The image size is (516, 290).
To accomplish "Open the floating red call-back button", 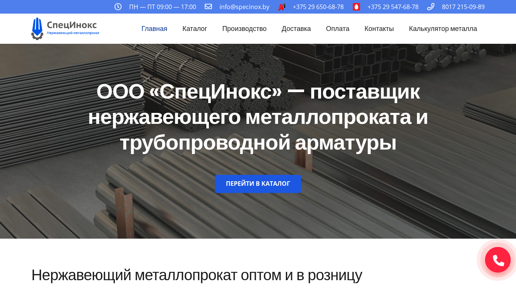I will [x=498, y=260].
